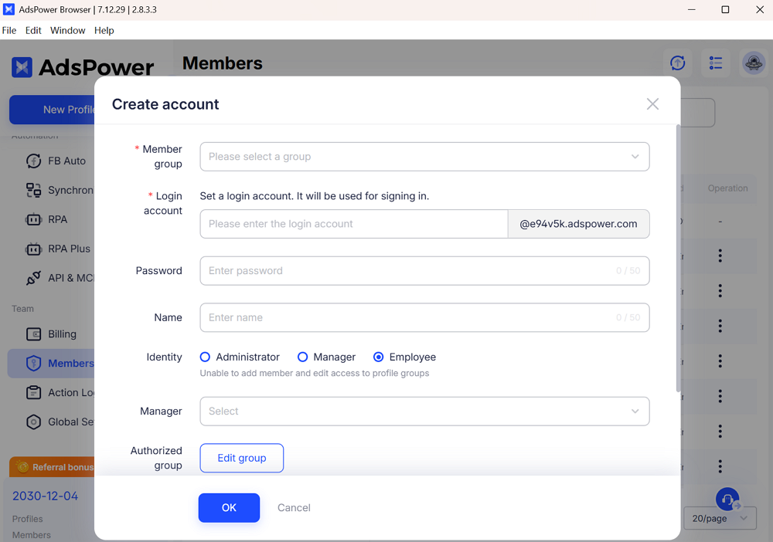Click the Synchronizer sidebar icon
Image resolution: width=773 pixels, height=542 pixels.
pos(34,190)
